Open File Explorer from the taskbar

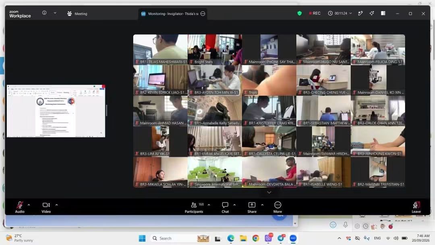243,238
